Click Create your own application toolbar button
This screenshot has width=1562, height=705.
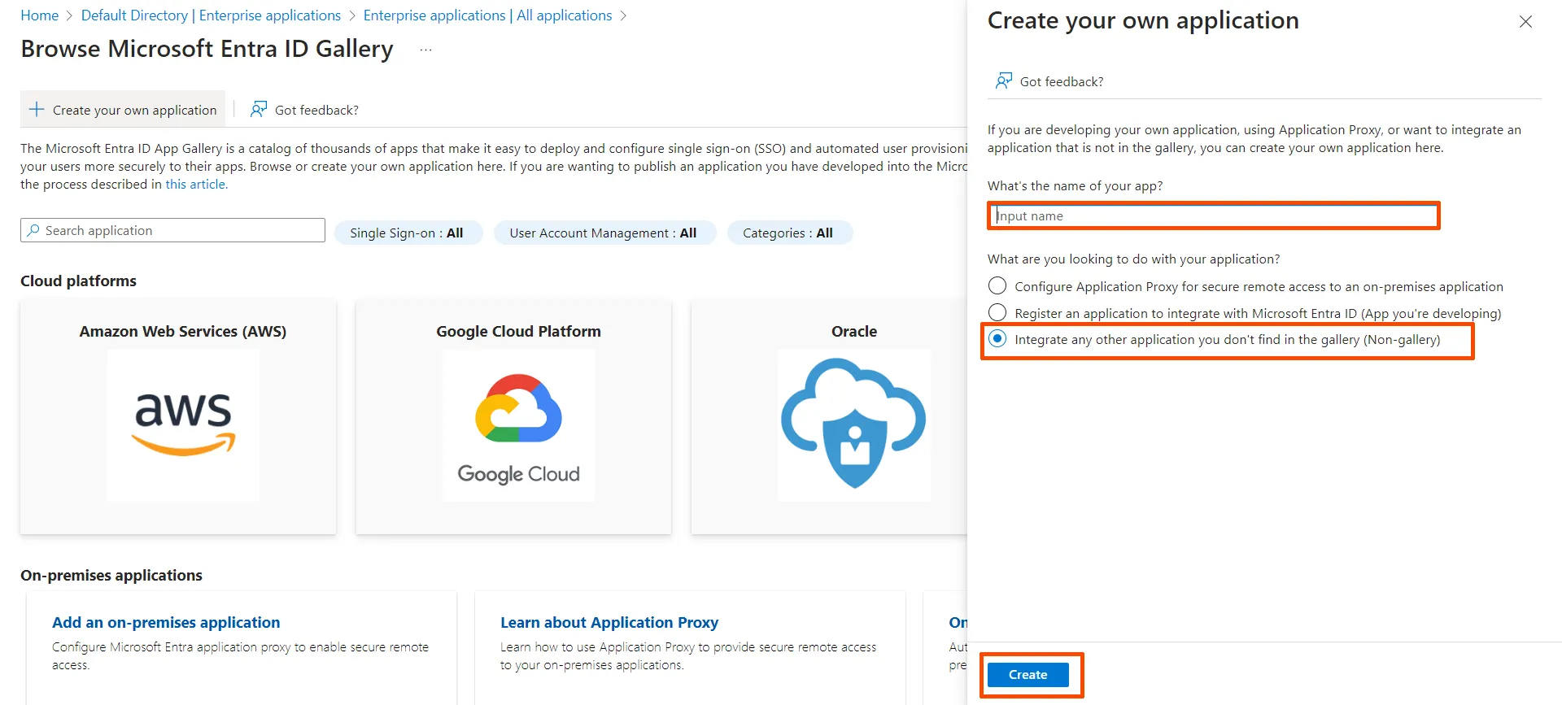tap(123, 110)
